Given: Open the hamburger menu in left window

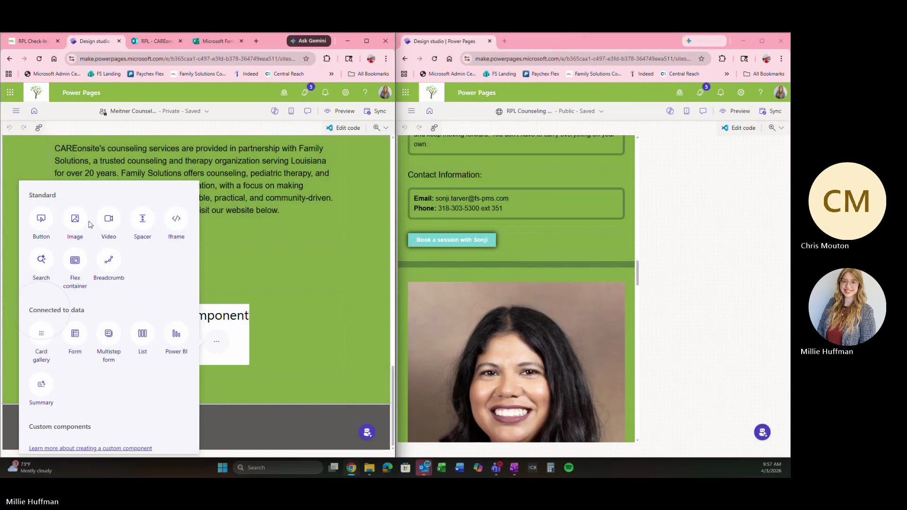Looking at the screenshot, I should point(16,111).
